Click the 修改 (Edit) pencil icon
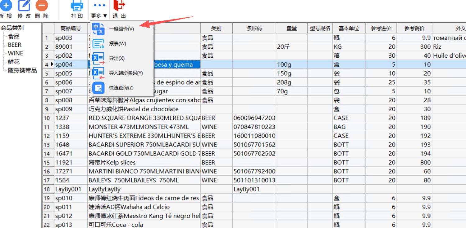The image size is (466, 228). point(24,6)
